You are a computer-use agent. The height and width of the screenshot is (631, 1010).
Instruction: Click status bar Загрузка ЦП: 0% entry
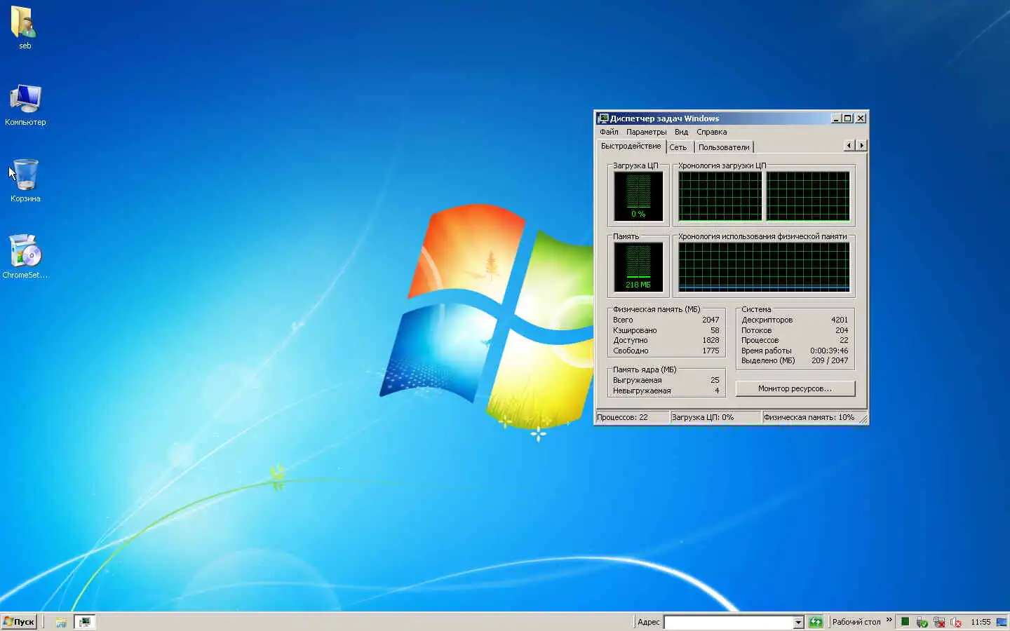coord(715,417)
